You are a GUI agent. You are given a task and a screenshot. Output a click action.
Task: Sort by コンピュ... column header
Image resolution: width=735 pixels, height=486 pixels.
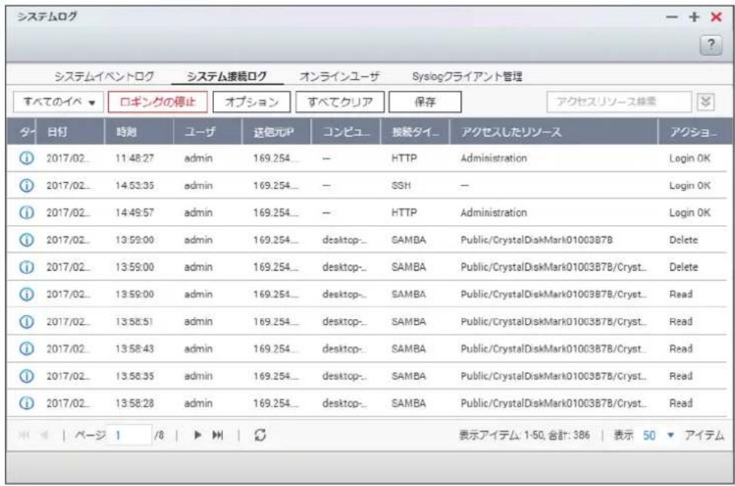pyautogui.click(x=346, y=132)
